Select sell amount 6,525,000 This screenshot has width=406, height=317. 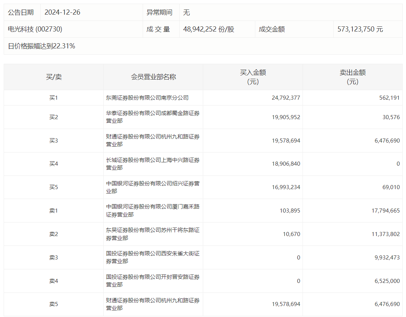tap(387, 281)
